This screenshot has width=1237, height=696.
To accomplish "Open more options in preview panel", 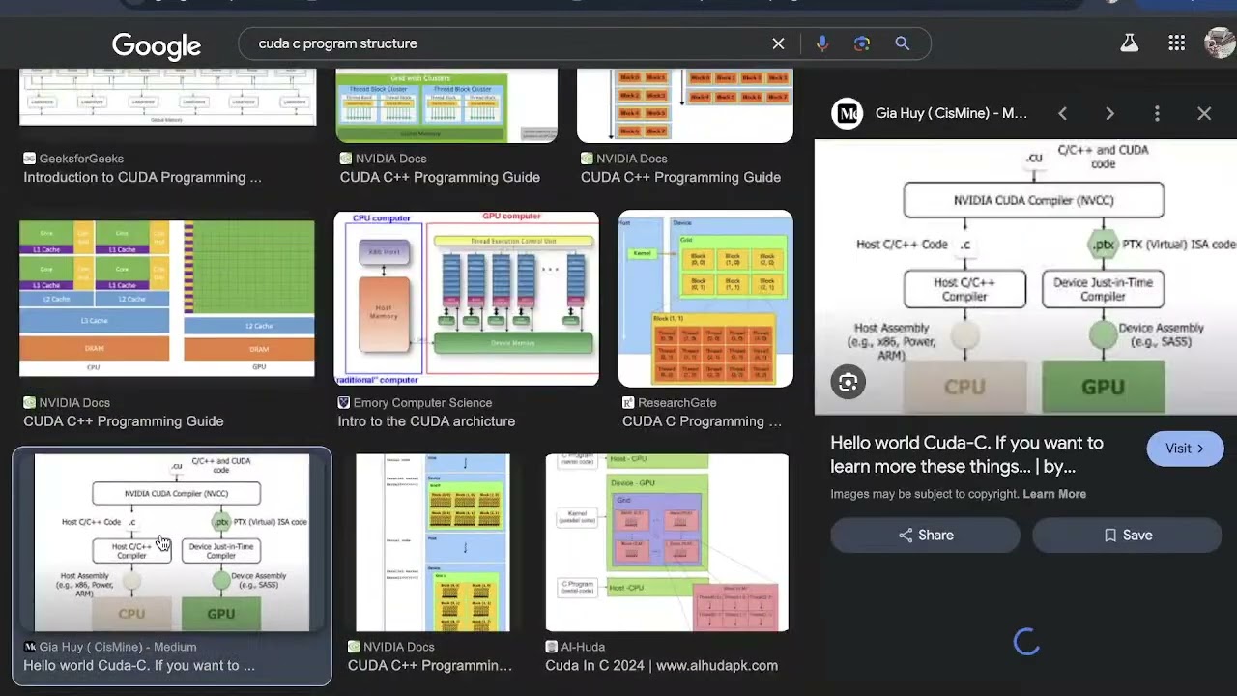I will point(1157,114).
